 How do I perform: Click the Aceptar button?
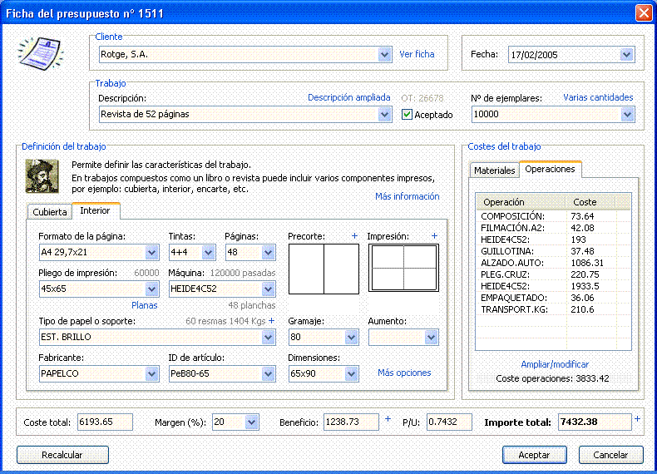[534, 455]
